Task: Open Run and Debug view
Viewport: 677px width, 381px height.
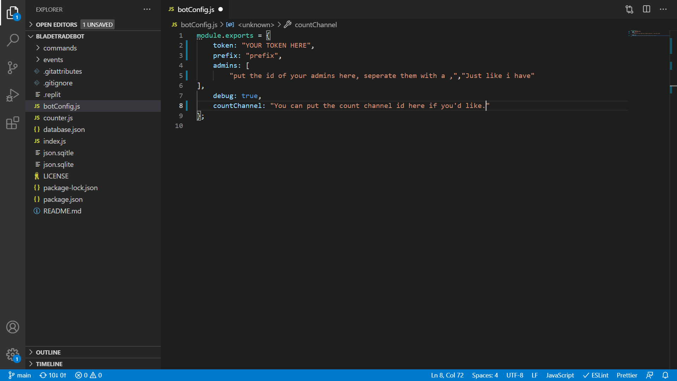Action: click(x=13, y=95)
